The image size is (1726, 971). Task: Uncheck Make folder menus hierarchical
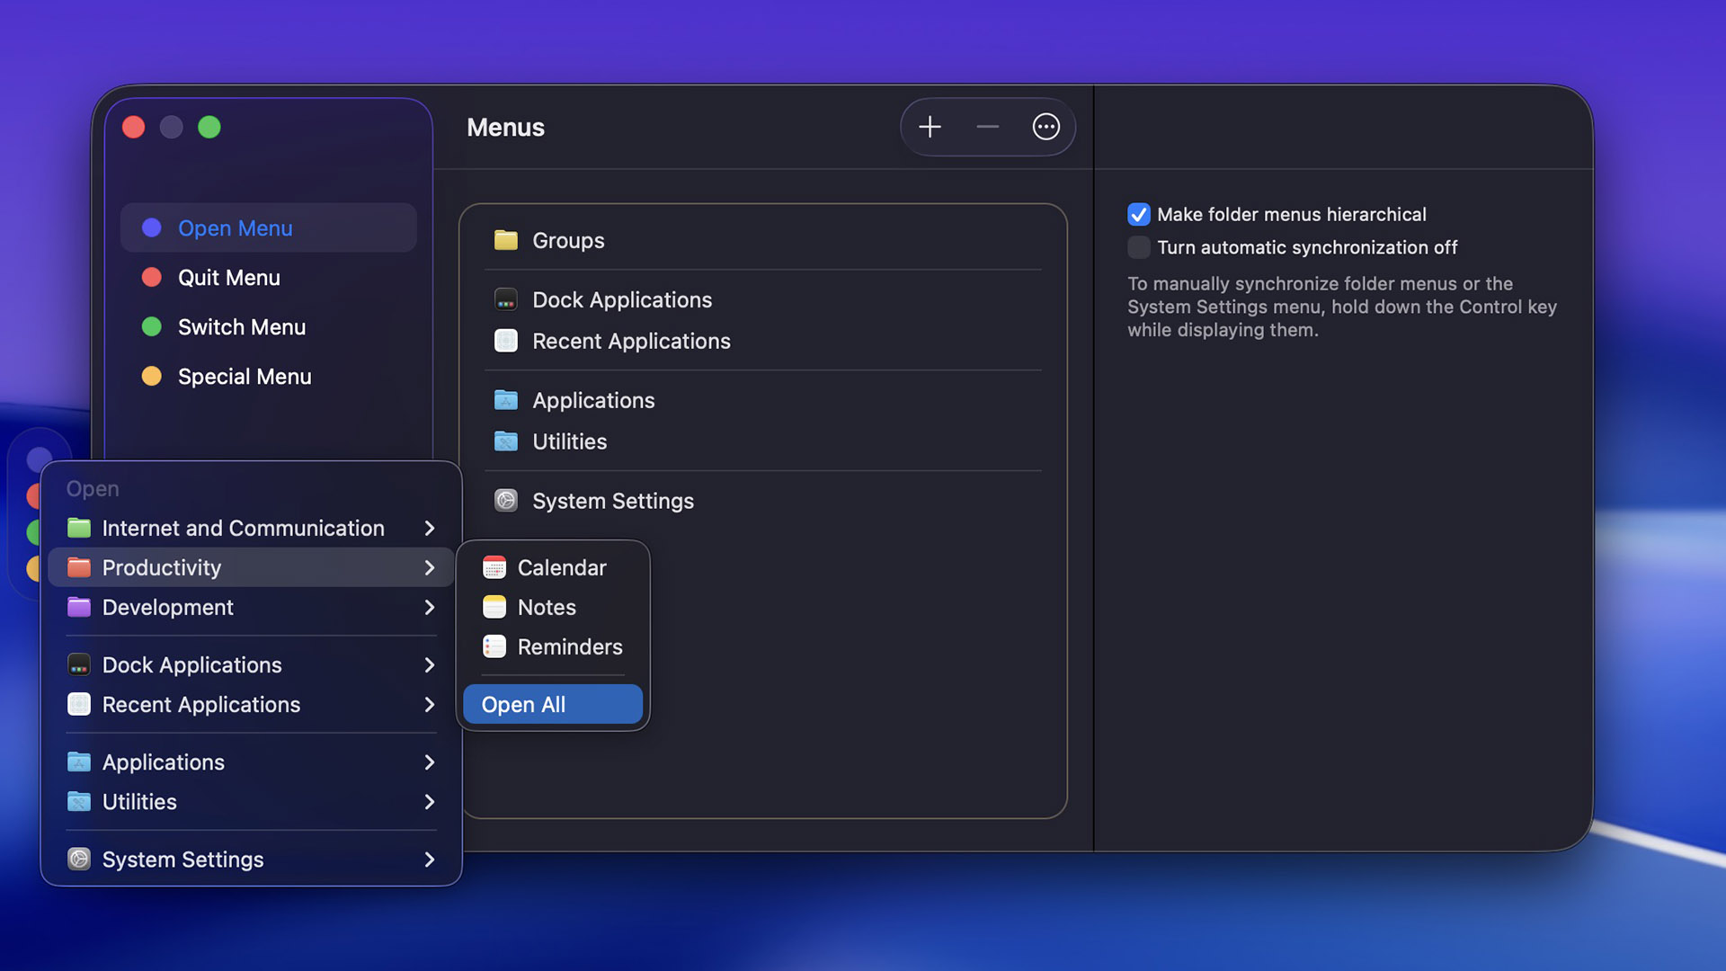click(x=1138, y=214)
